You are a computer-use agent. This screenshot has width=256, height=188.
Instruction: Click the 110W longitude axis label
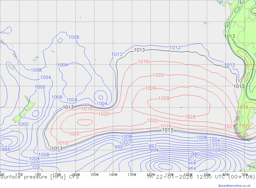point(169,175)
